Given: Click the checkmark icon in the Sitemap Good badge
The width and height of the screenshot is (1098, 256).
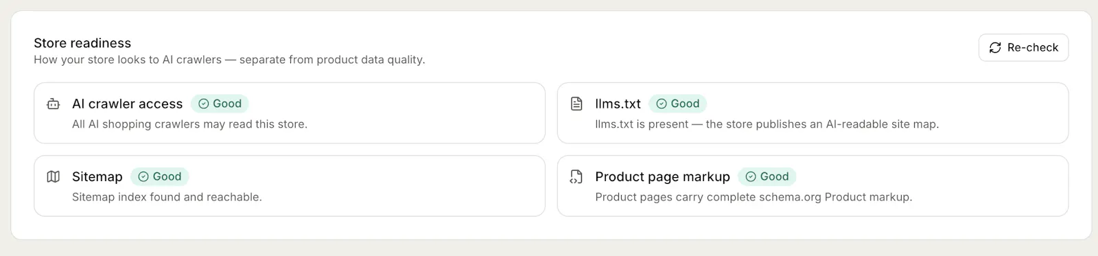Looking at the screenshot, I should point(143,176).
